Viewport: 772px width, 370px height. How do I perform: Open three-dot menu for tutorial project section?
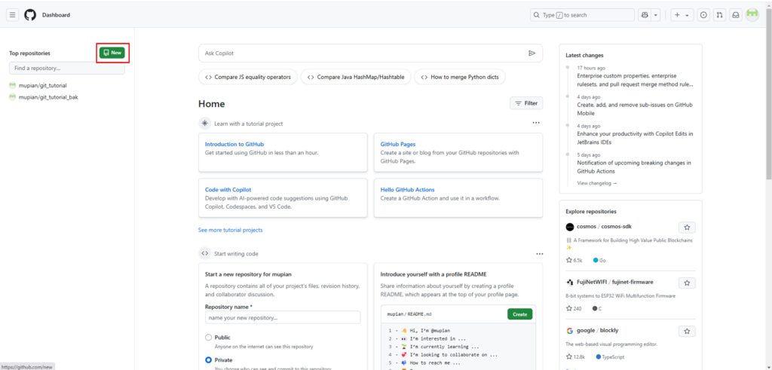pyautogui.click(x=536, y=123)
